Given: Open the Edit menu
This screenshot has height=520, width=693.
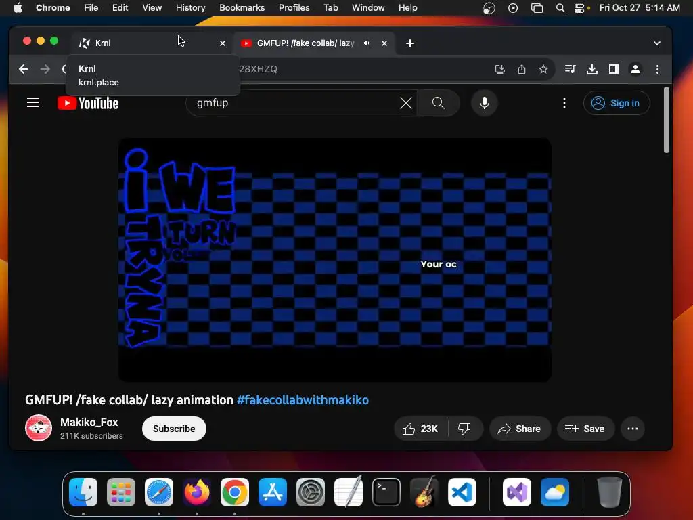Looking at the screenshot, I should pos(120,8).
